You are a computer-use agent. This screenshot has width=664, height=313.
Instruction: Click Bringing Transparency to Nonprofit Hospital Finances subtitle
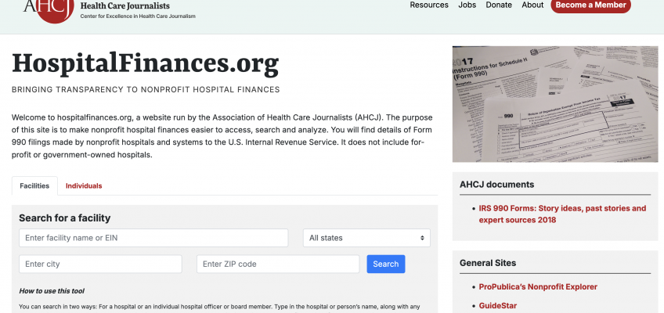pyautogui.click(x=146, y=90)
